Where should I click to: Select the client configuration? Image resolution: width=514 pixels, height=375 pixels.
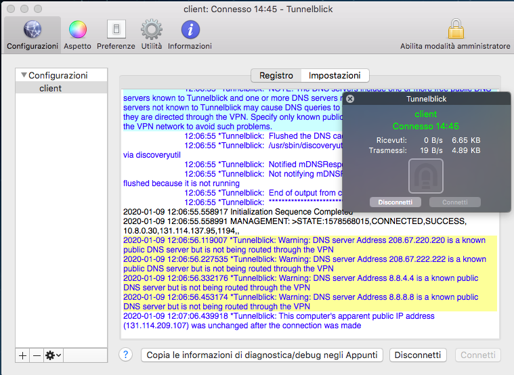[51, 88]
